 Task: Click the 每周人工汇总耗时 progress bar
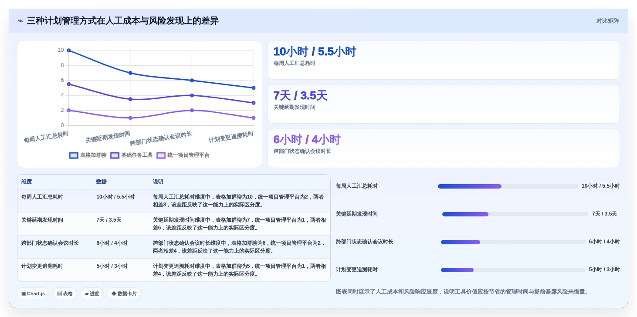tap(508, 186)
